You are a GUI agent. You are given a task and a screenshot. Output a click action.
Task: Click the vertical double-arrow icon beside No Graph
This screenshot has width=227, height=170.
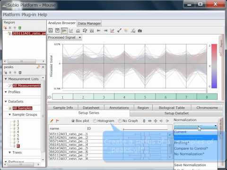coord(144,121)
